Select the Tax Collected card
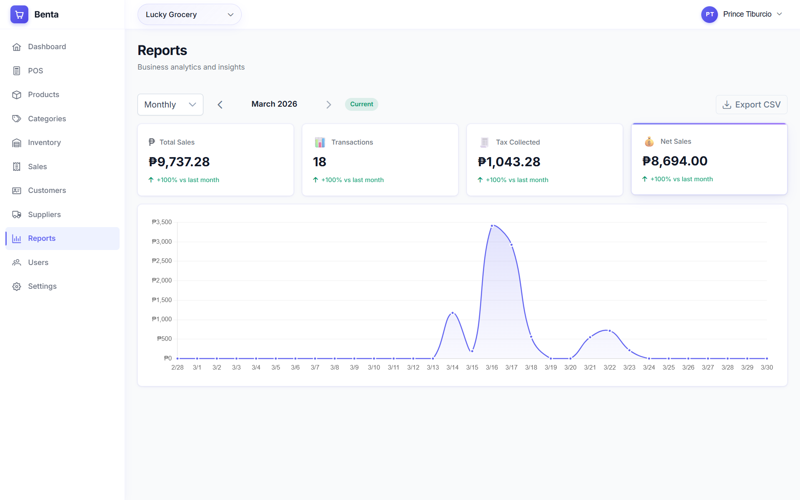Viewport: 800px width, 500px height. tap(544, 160)
